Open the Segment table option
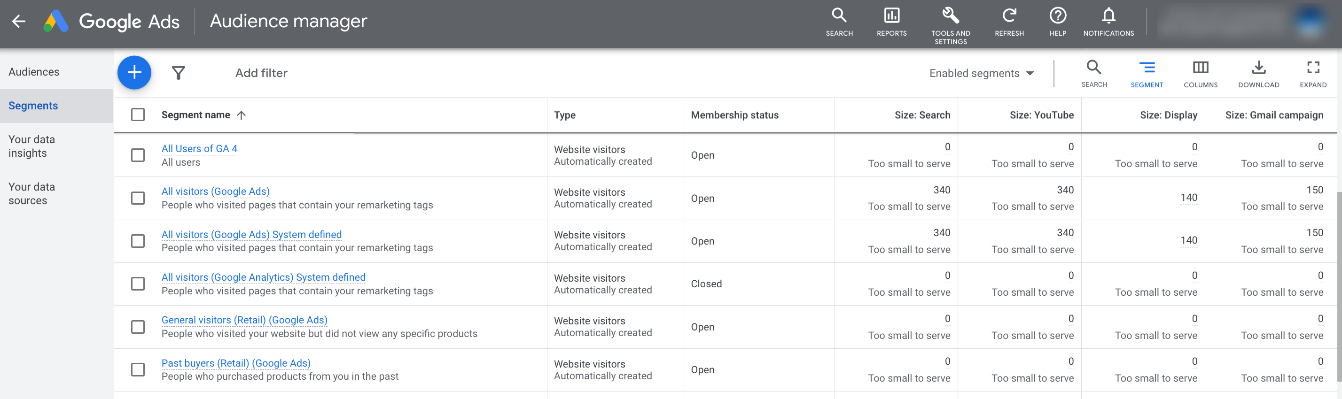The width and height of the screenshot is (1342, 399). pyautogui.click(x=1147, y=73)
